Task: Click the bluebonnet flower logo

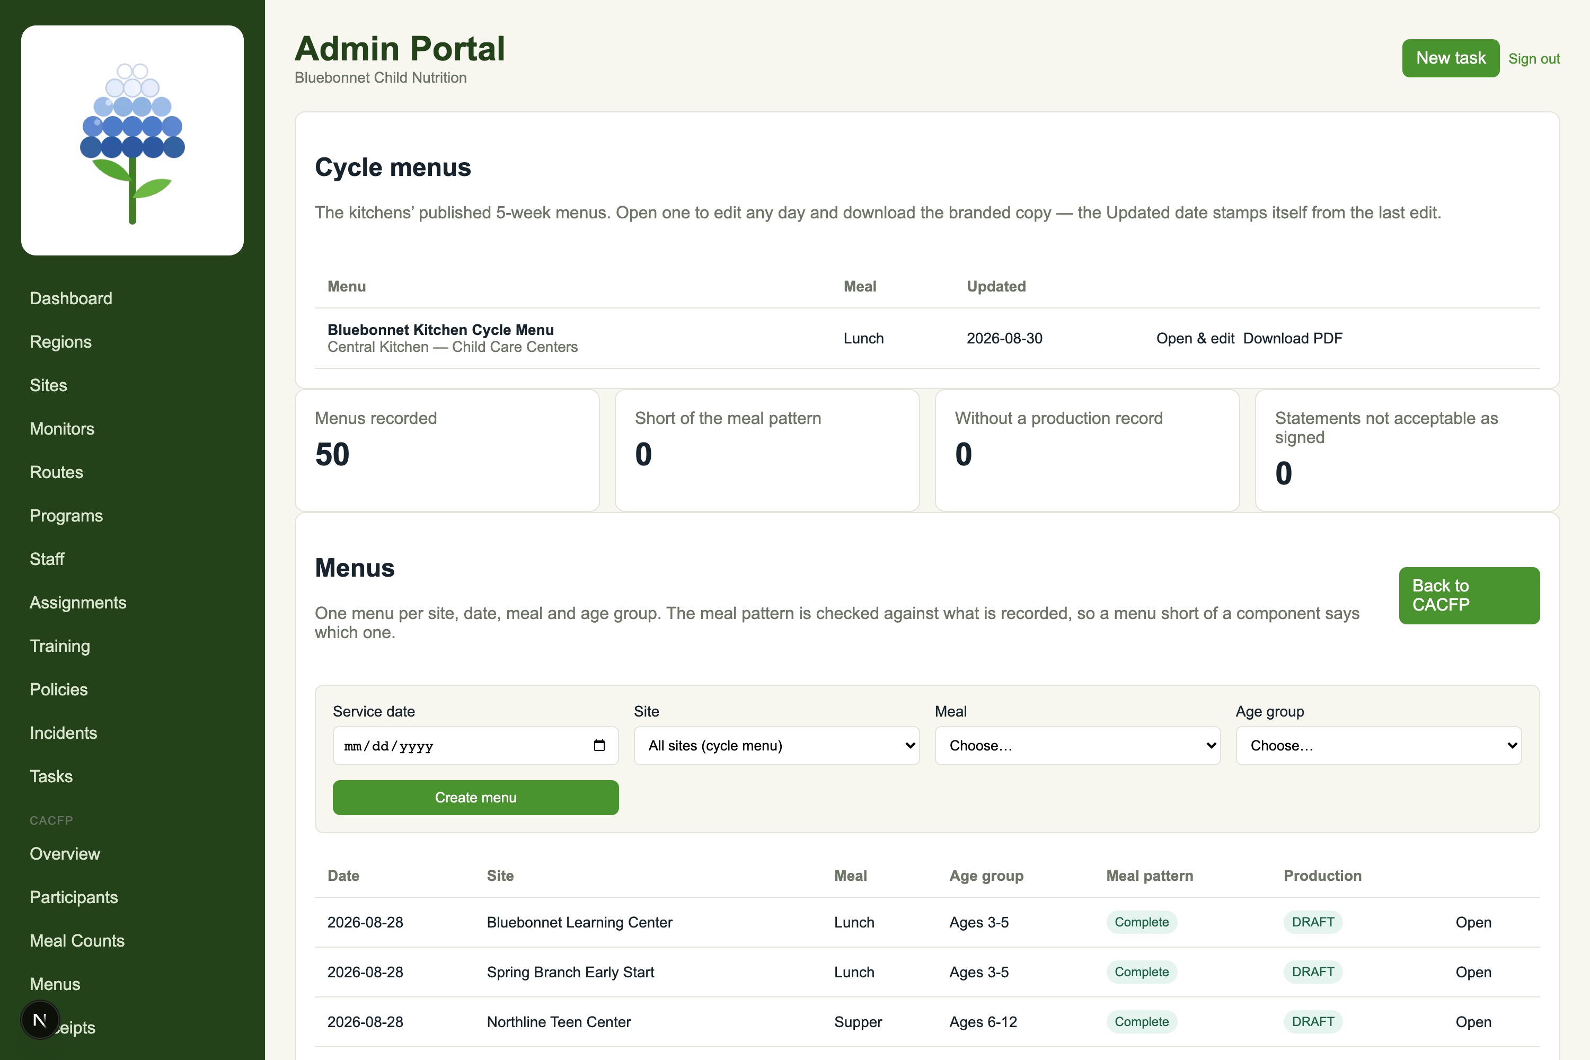Action: [132, 140]
